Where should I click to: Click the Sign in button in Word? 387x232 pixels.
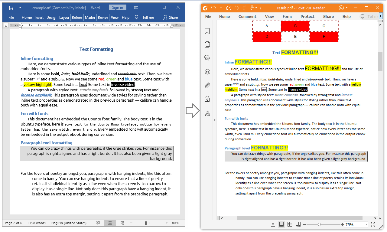point(117,7)
